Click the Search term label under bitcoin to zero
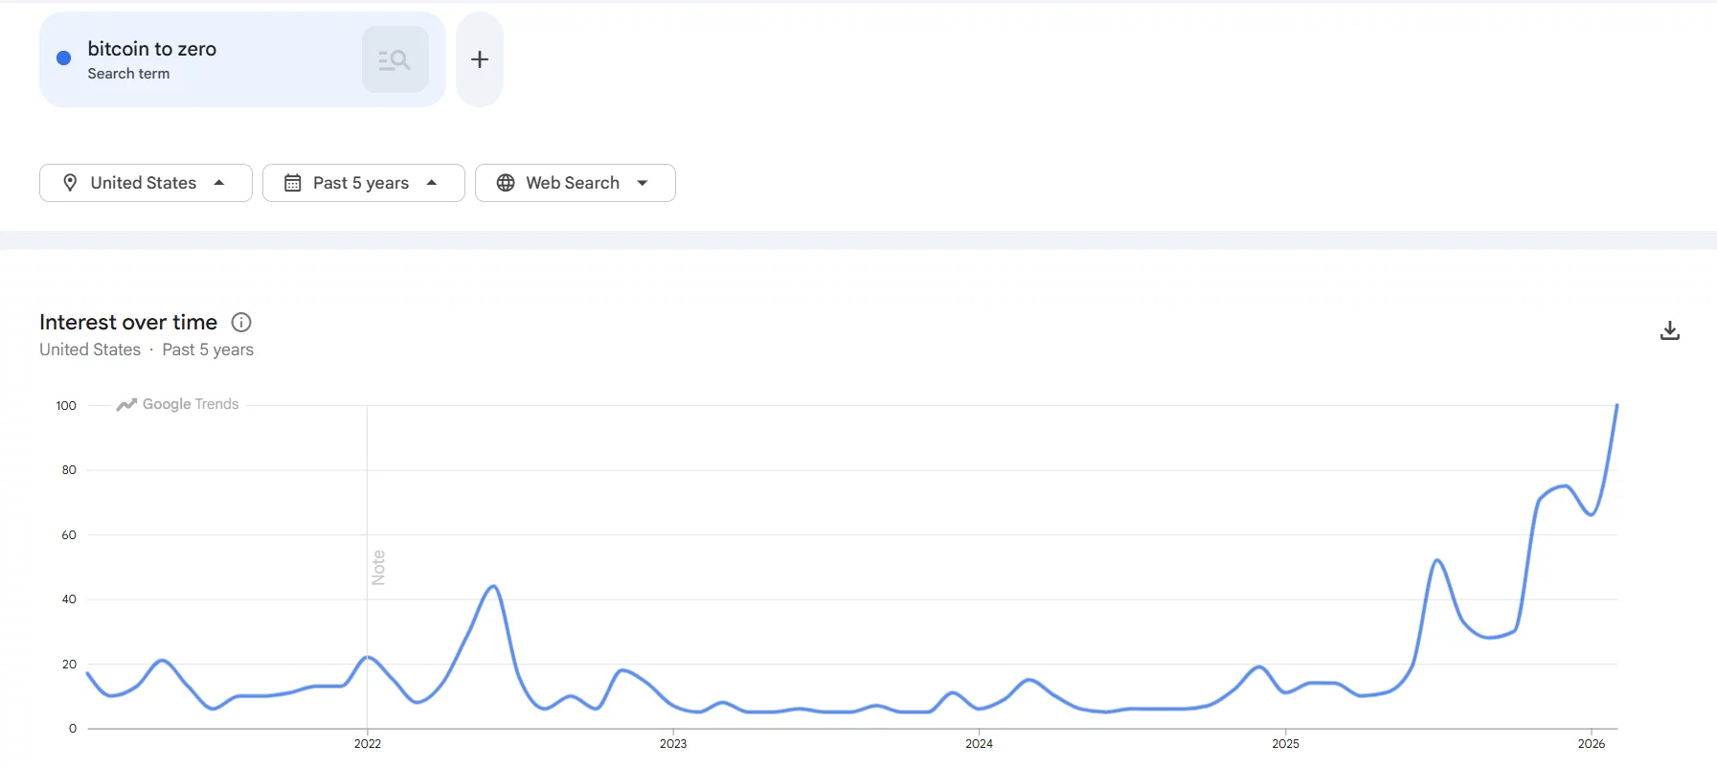This screenshot has width=1717, height=768. (x=129, y=73)
